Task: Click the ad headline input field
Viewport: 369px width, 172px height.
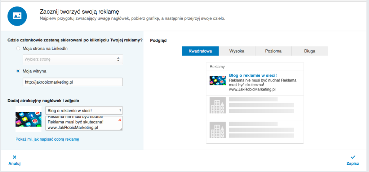Action: click(x=81, y=111)
